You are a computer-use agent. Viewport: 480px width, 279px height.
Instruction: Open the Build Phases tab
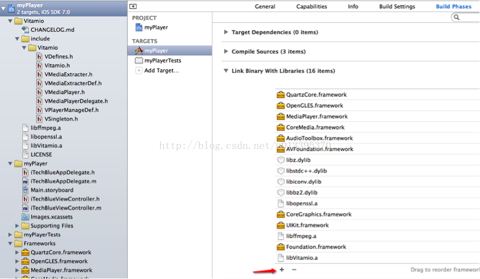coord(453,7)
